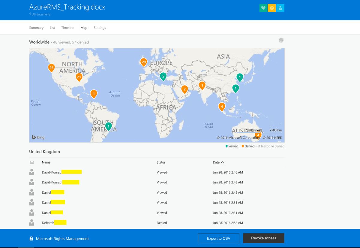Open help via the question mark icon
This screenshot has height=248, width=360.
[x=271, y=8]
